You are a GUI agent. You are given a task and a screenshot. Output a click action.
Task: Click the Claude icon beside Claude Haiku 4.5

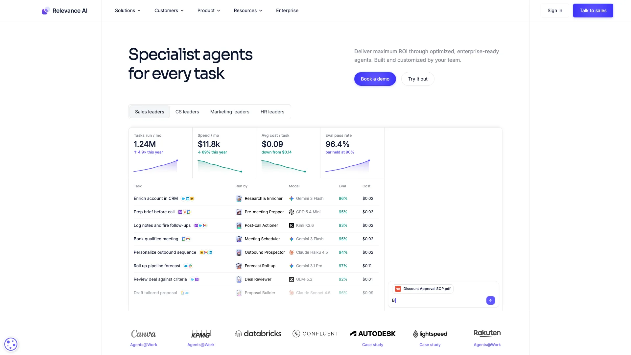click(291, 252)
